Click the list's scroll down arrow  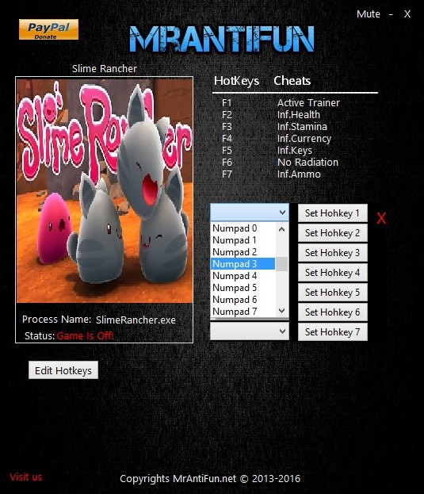pyautogui.click(x=282, y=312)
